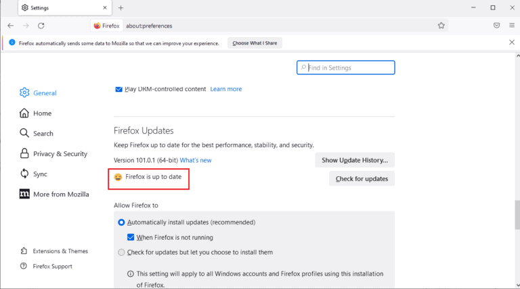Switch to the Home settings category
520x289 pixels.
(42, 113)
